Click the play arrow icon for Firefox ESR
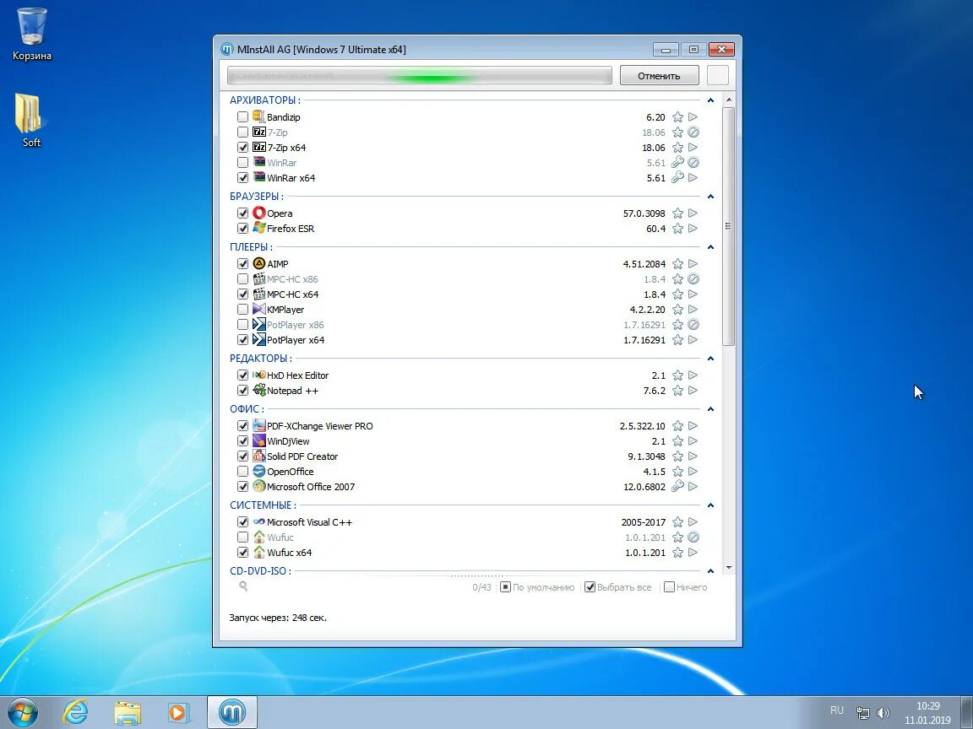 (693, 229)
